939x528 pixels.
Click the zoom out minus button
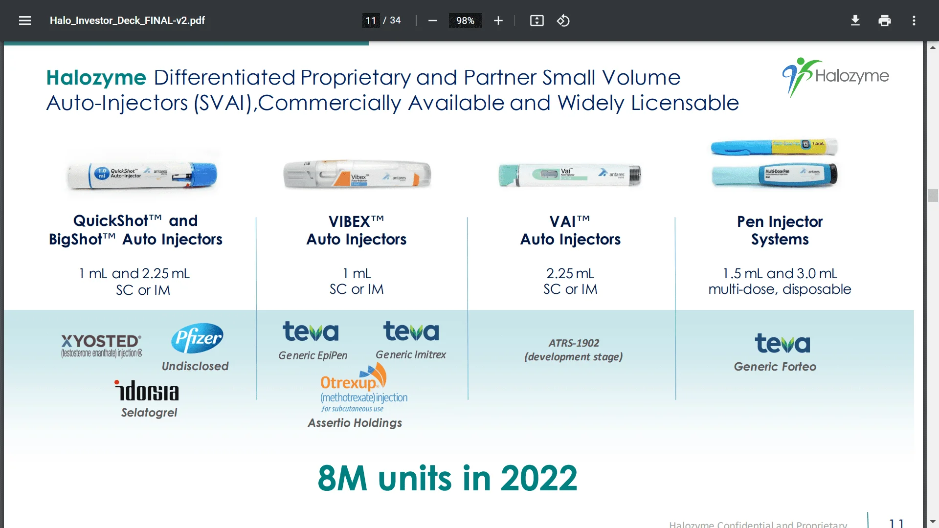point(433,21)
